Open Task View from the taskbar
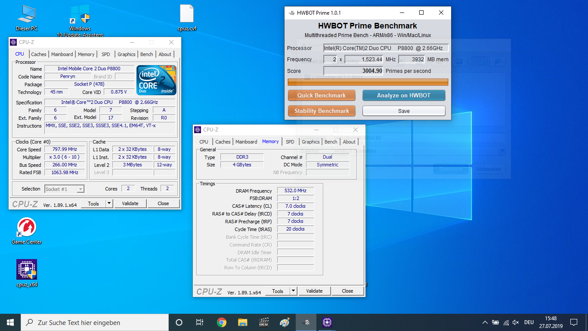This screenshot has width=588, height=331. (200, 322)
